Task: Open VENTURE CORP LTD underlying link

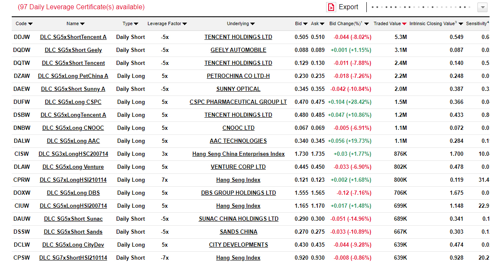Action: pyautogui.click(x=239, y=167)
